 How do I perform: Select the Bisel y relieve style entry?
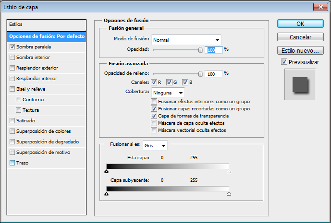[x=31, y=89]
